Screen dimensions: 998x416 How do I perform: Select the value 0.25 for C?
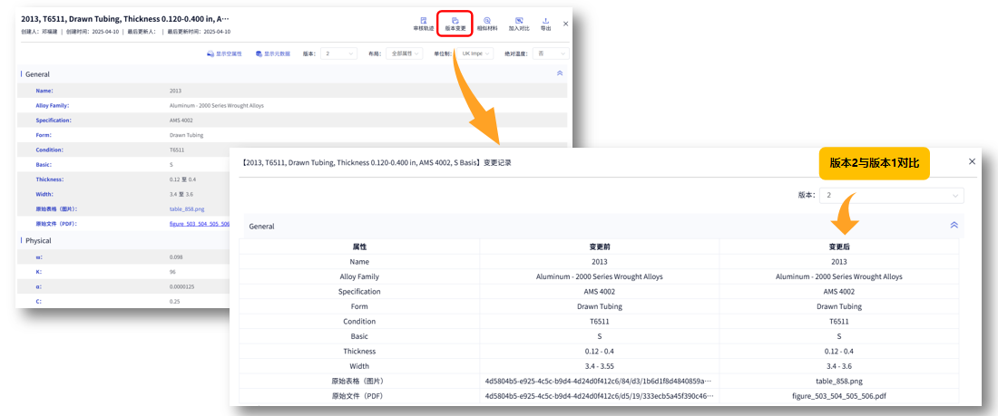pos(174,302)
